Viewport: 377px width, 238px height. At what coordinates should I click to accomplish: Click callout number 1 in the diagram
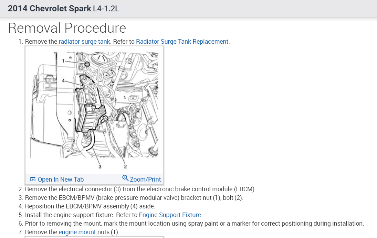point(64,61)
